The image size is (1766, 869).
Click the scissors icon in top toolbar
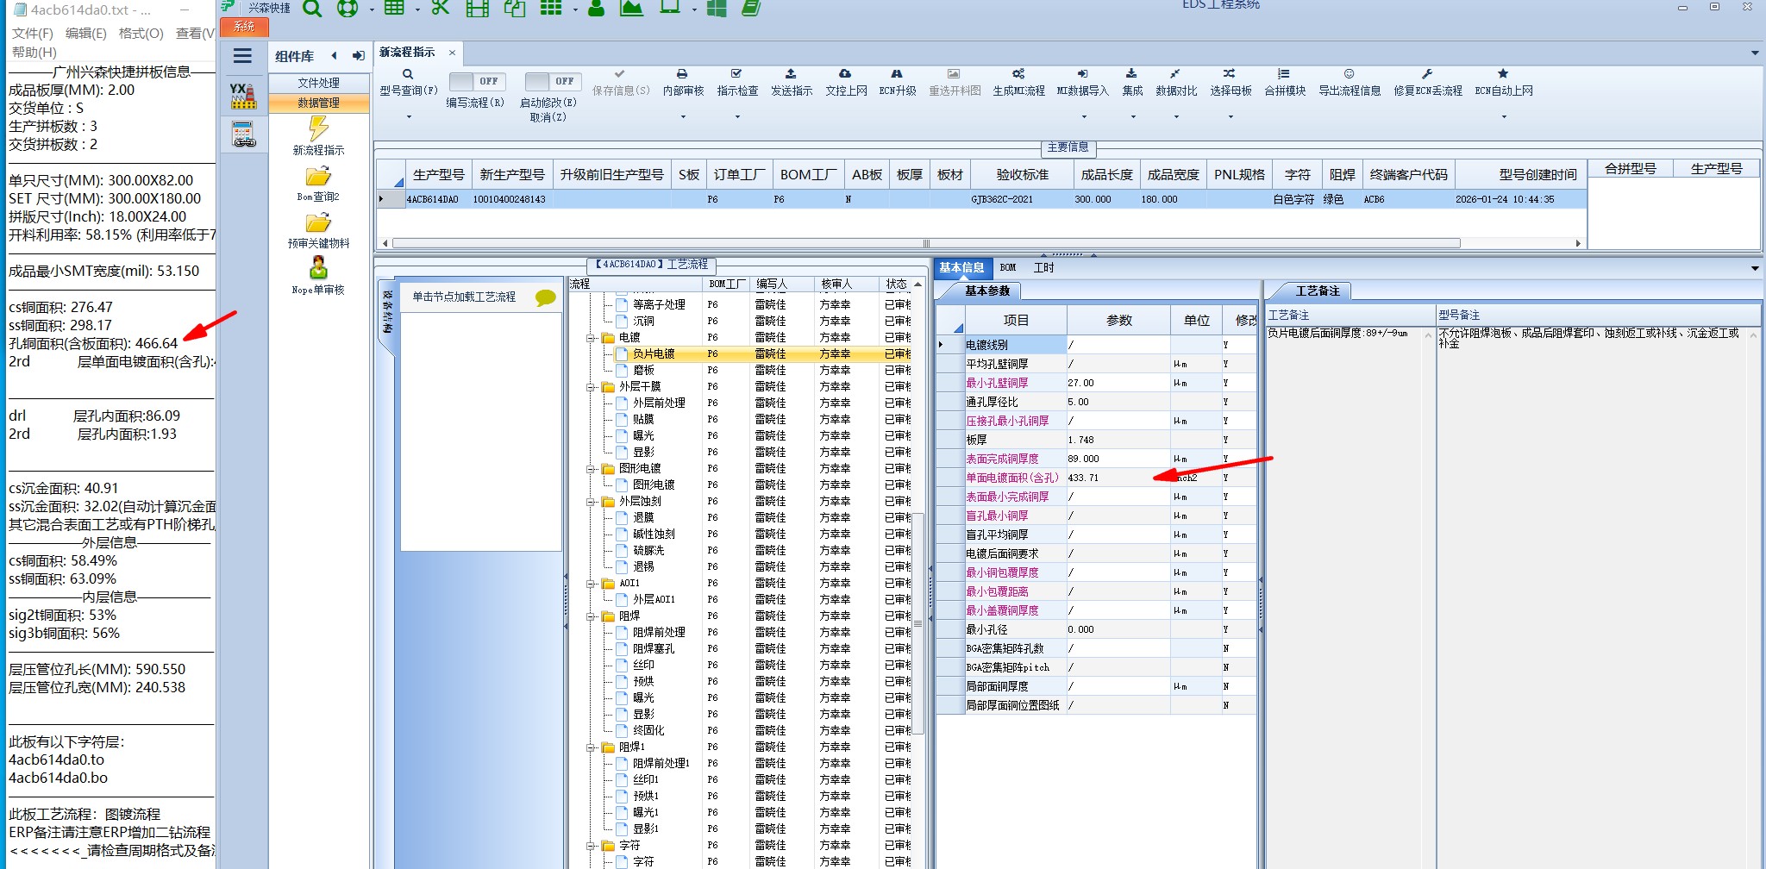click(441, 9)
